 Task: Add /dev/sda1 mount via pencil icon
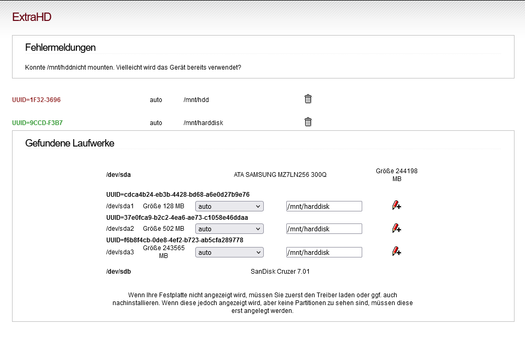[x=396, y=205]
